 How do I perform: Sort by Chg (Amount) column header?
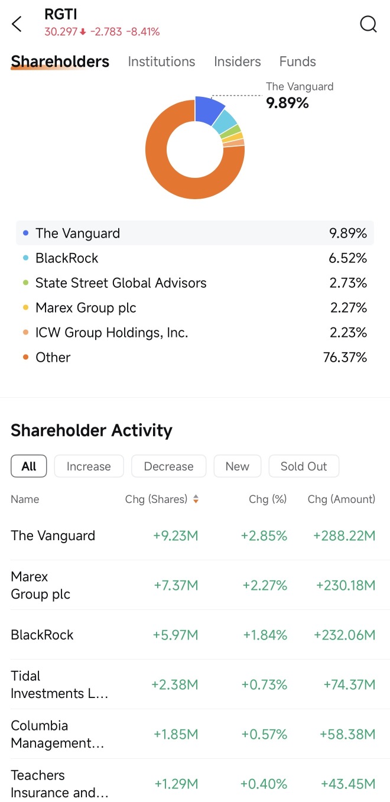click(342, 499)
